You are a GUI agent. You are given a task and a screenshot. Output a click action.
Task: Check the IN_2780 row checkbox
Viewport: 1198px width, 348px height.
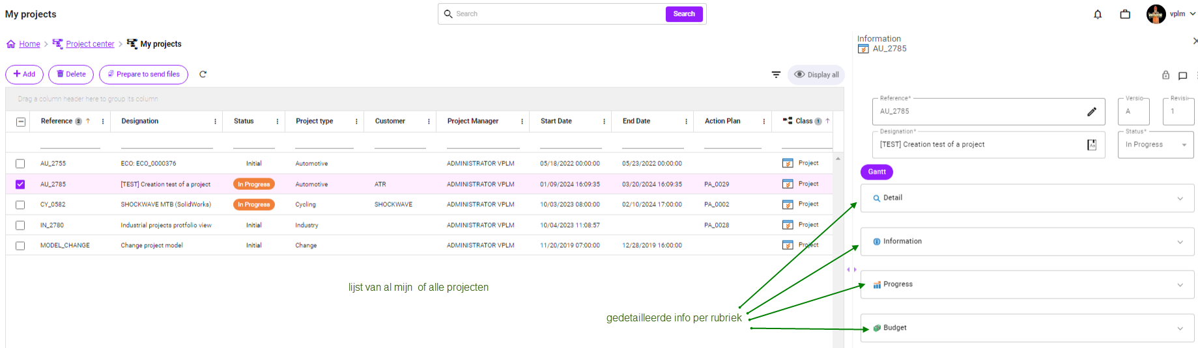tap(20, 226)
